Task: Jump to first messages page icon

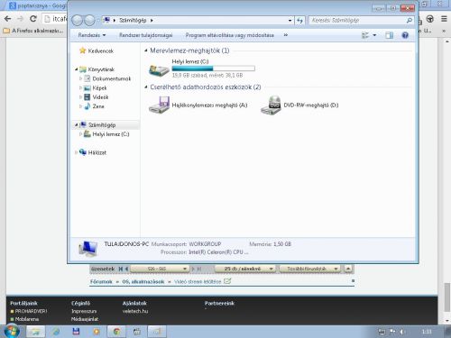Action: (x=121, y=269)
